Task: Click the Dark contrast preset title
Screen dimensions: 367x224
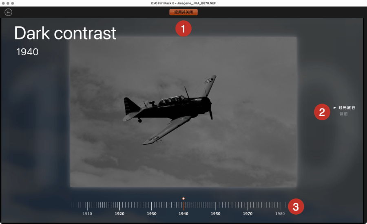Action: (65, 33)
